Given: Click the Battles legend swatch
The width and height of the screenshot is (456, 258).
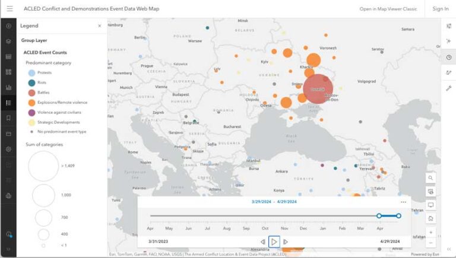Looking at the screenshot, I should (31, 93).
